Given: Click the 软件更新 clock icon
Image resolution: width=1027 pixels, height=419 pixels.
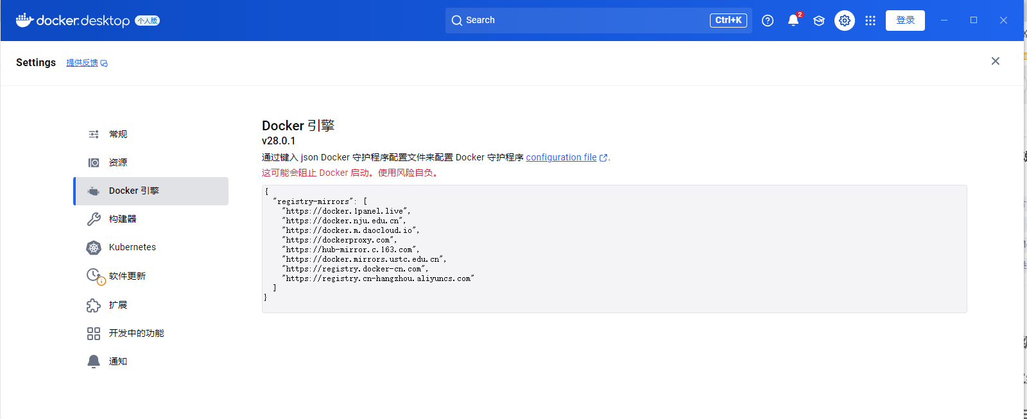Looking at the screenshot, I should [x=95, y=276].
